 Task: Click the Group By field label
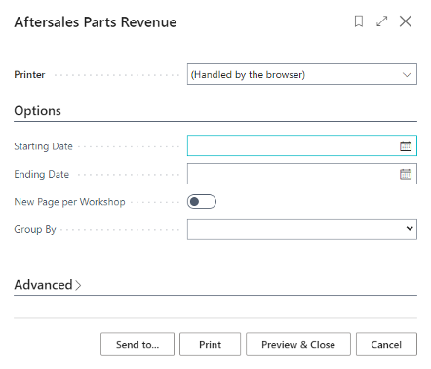click(35, 229)
